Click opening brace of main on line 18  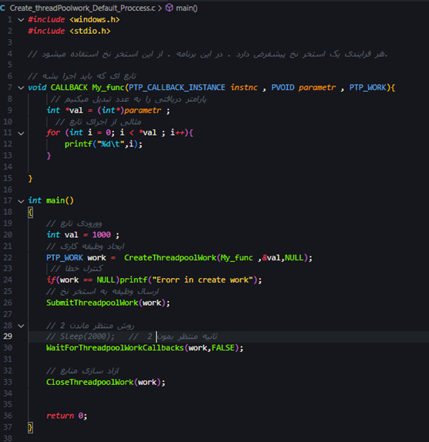pyautogui.click(x=31, y=212)
